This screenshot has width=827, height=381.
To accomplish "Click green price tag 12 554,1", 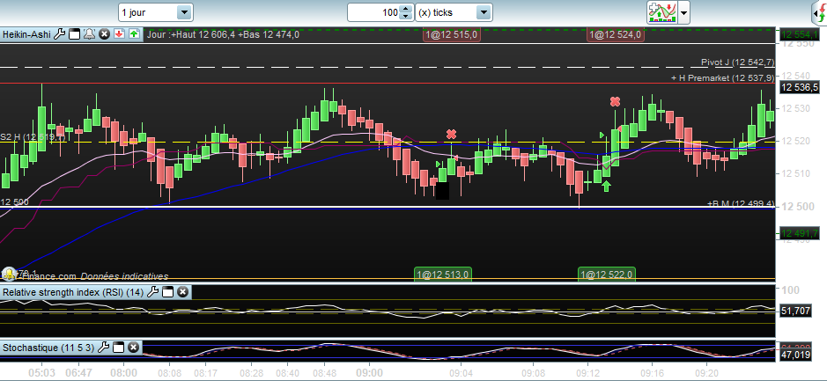I will coord(800,35).
